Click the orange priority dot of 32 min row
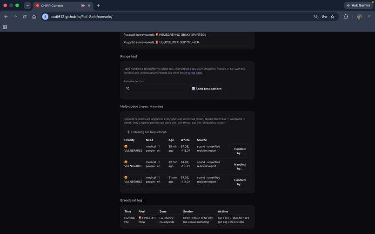Screen dimensions: 375x234 click(126, 162)
